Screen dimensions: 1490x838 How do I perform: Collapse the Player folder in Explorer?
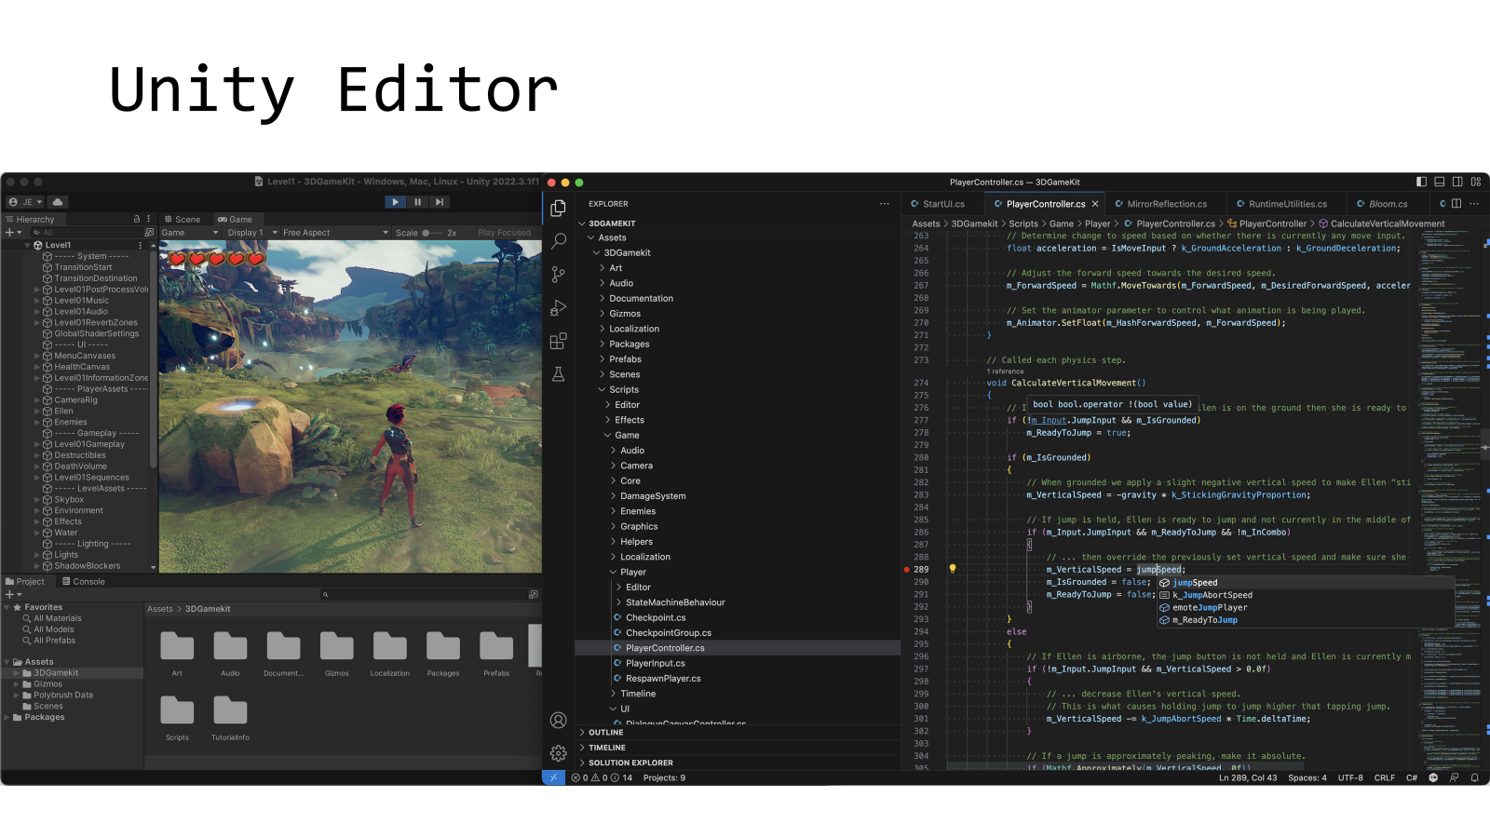coord(613,573)
